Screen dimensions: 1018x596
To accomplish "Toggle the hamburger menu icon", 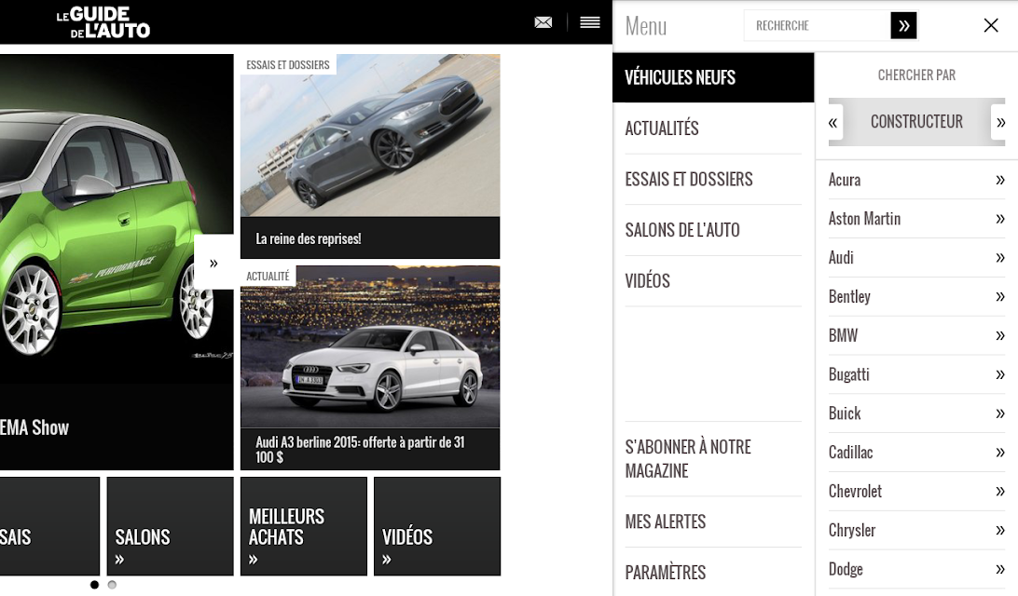I will click(x=589, y=22).
